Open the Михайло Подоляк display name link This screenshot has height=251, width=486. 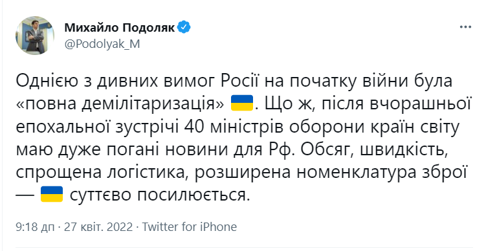[120, 28]
